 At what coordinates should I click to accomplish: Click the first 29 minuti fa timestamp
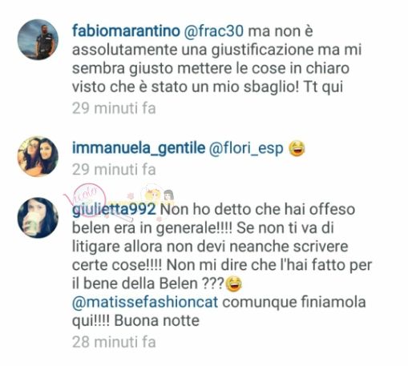pos(114,108)
